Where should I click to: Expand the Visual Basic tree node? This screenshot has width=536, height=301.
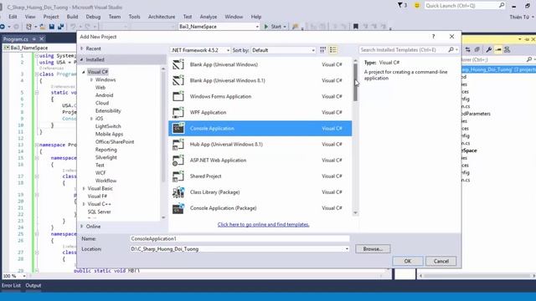tap(84, 188)
